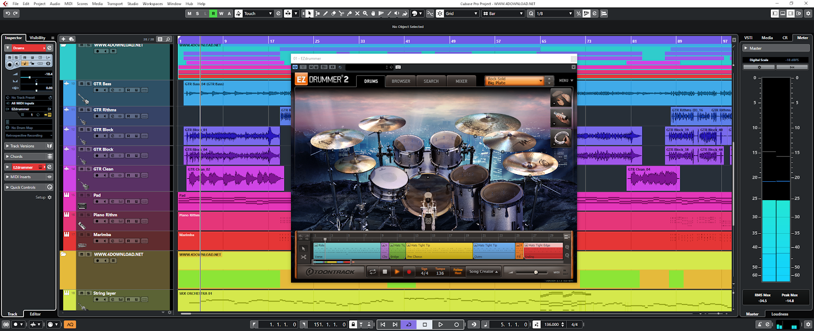The height and width of the screenshot is (331, 814).
Task: Open the EZdrummer MENU dropdown
Action: pyautogui.click(x=566, y=80)
